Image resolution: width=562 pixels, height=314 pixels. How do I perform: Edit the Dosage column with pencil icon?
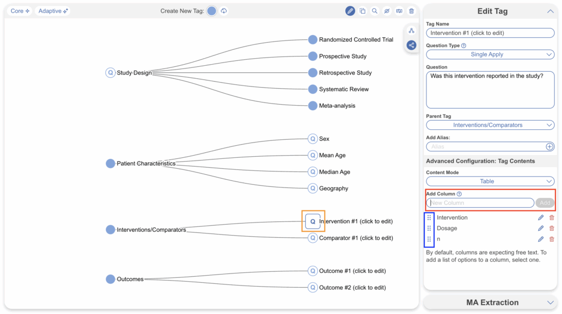(541, 229)
